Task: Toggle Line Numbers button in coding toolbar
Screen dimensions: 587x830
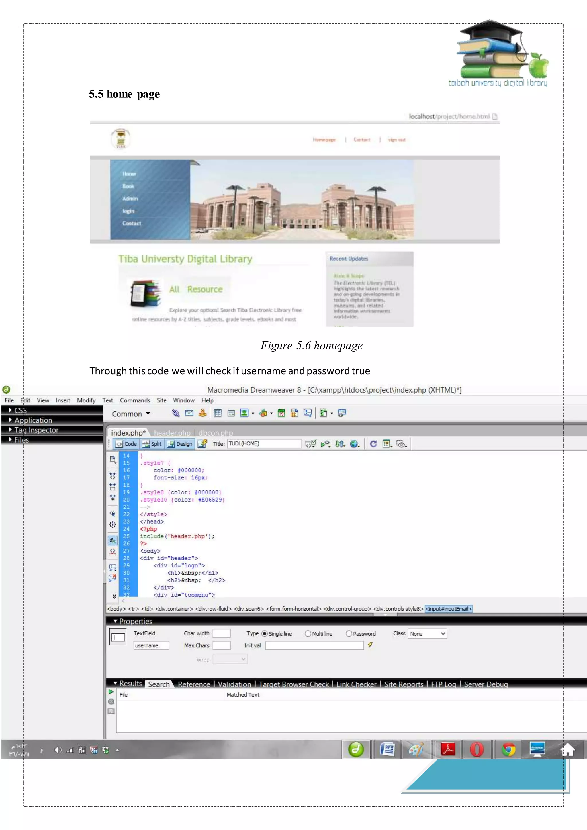Action: 113,541
